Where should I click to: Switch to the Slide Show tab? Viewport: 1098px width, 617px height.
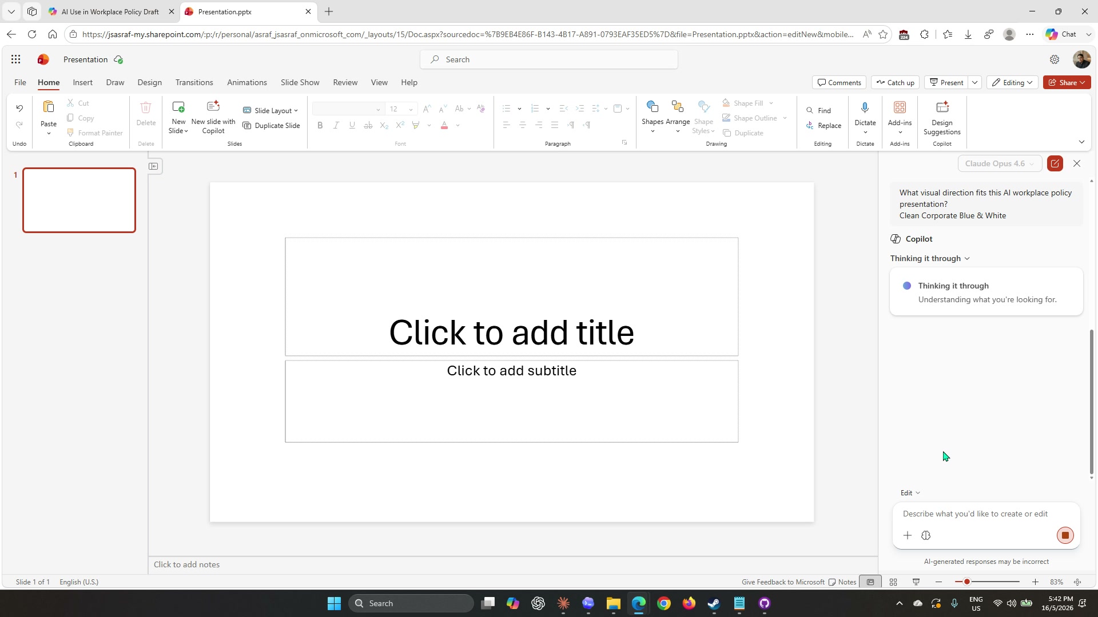click(300, 83)
